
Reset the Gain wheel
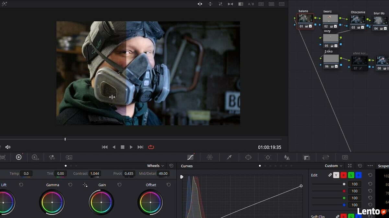tap(119, 185)
